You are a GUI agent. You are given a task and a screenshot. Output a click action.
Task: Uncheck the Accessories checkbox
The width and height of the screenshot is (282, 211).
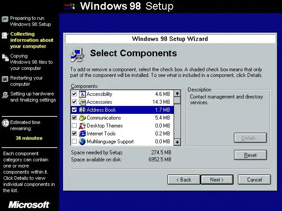click(74, 102)
